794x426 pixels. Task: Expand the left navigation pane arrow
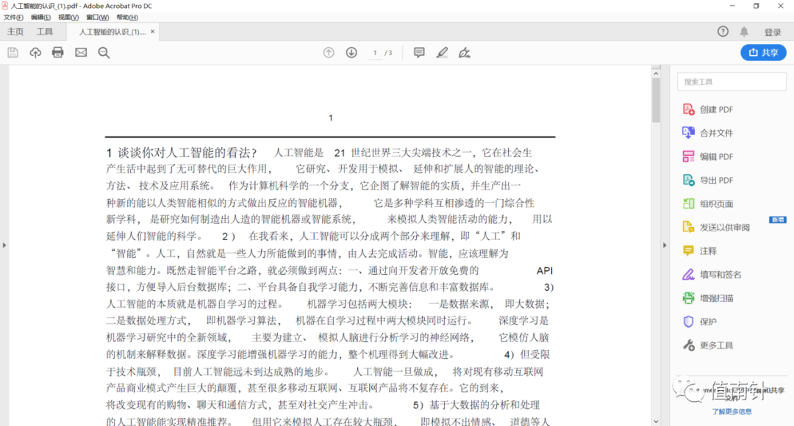4,245
